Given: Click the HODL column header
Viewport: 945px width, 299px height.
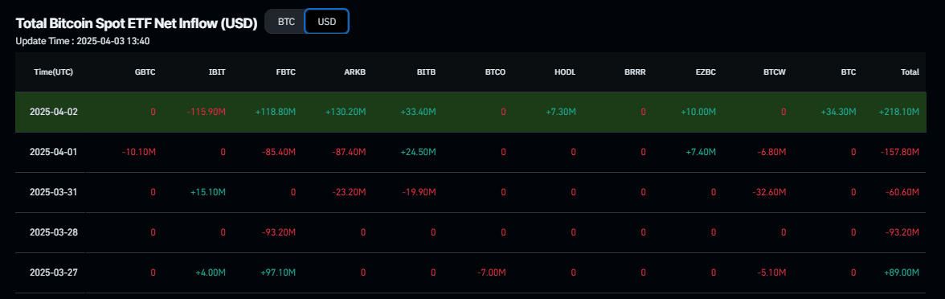Looking at the screenshot, I should pyautogui.click(x=565, y=72).
